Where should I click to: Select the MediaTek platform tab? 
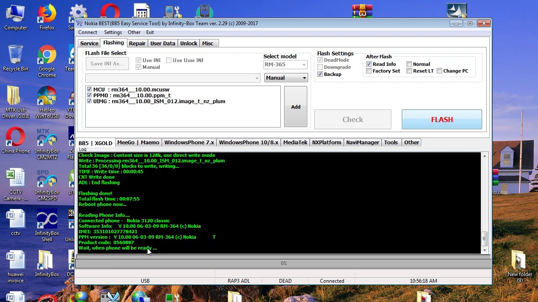295,143
